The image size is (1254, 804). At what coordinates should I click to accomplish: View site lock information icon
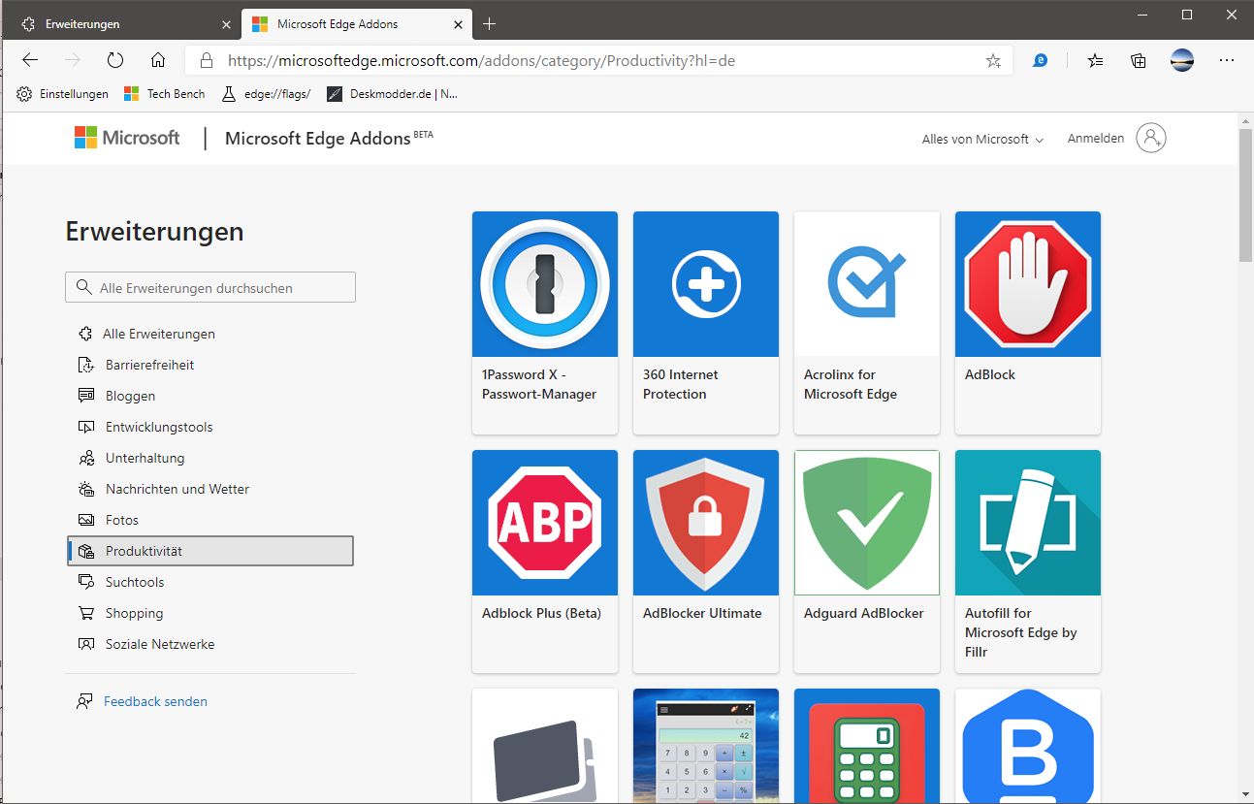(206, 60)
